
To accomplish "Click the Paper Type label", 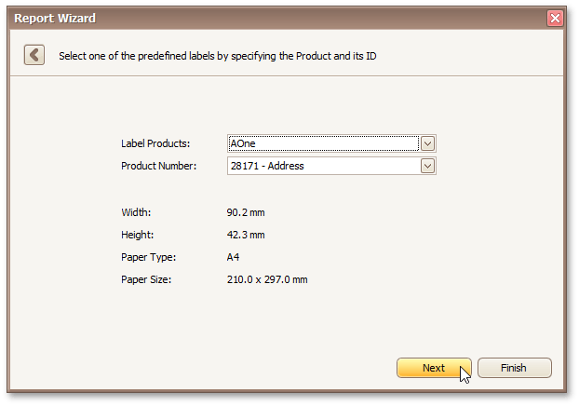I will [x=148, y=257].
